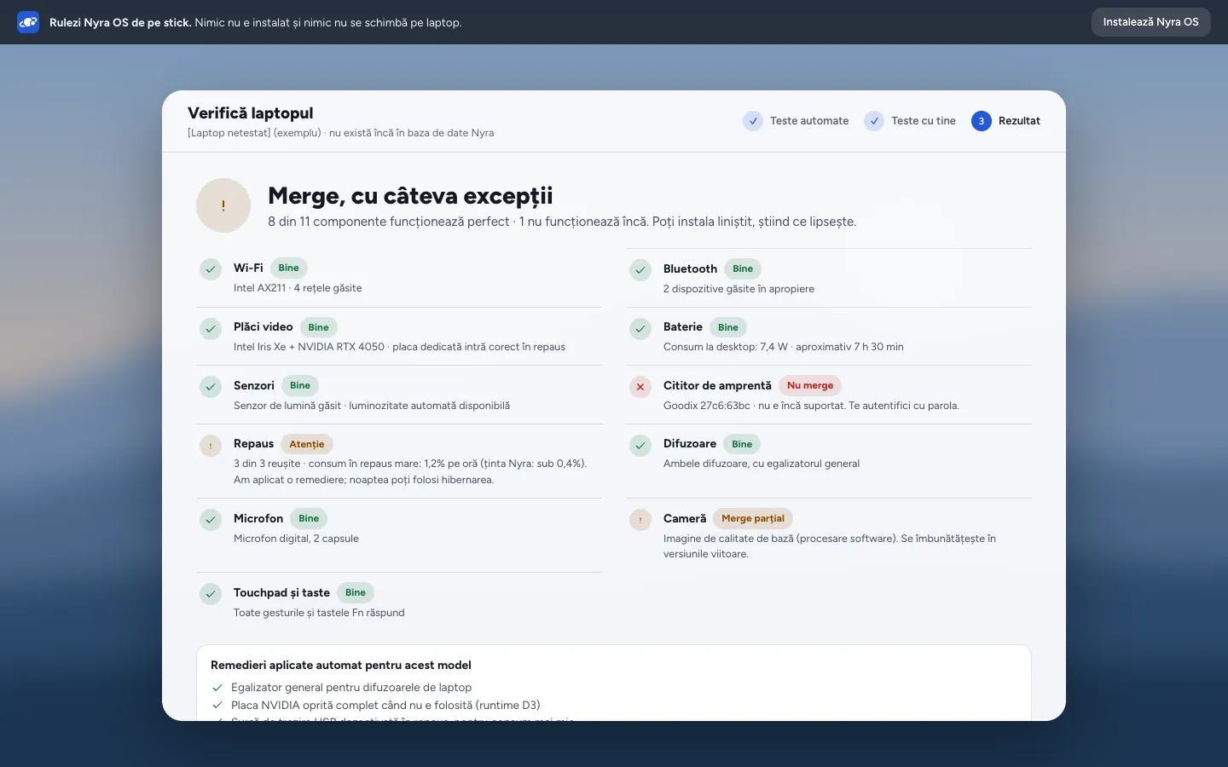The width and height of the screenshot is (1228, 767).
Task: Click the large exclamation result icon
Action: click(223, 205)
